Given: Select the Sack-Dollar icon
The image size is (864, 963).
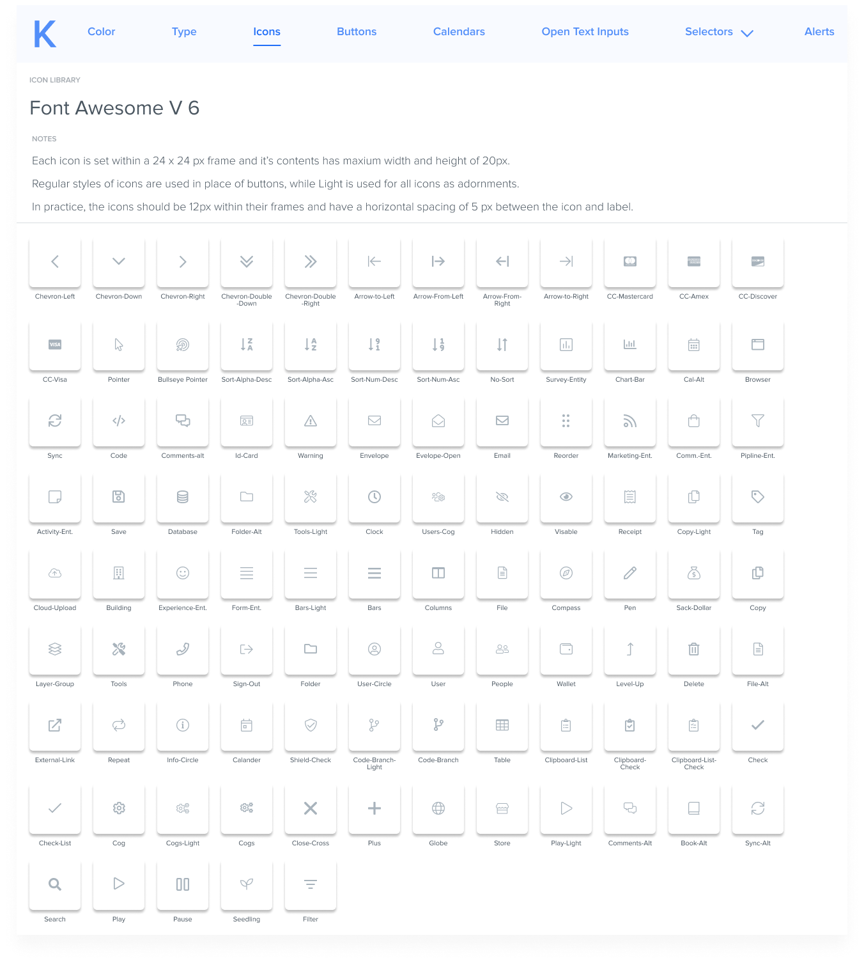Looking at the screenshot, I should tap(694, 573).
